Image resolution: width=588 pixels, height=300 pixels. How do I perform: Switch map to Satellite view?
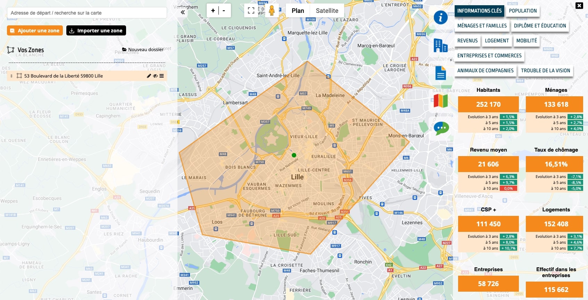pyautogui.click(x=327, y=10)
